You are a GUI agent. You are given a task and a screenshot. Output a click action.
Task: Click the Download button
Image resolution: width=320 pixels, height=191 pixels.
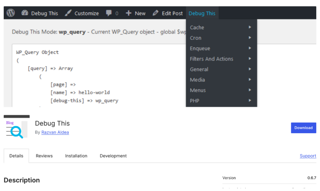coord(303,128)
